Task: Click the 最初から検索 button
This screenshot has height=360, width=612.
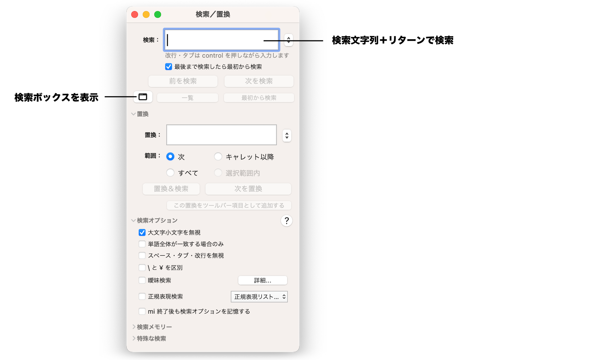Action: pos(259,98)
